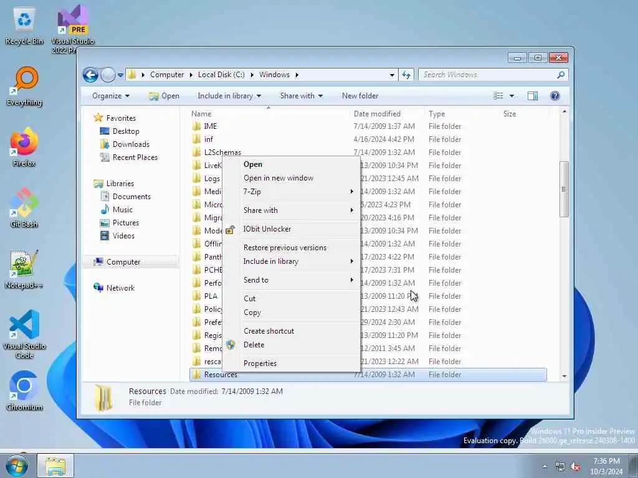This screenshot has width=638, height=478.
Task: Click Local Disk (C:) in address bar
Action: point(221,75)
